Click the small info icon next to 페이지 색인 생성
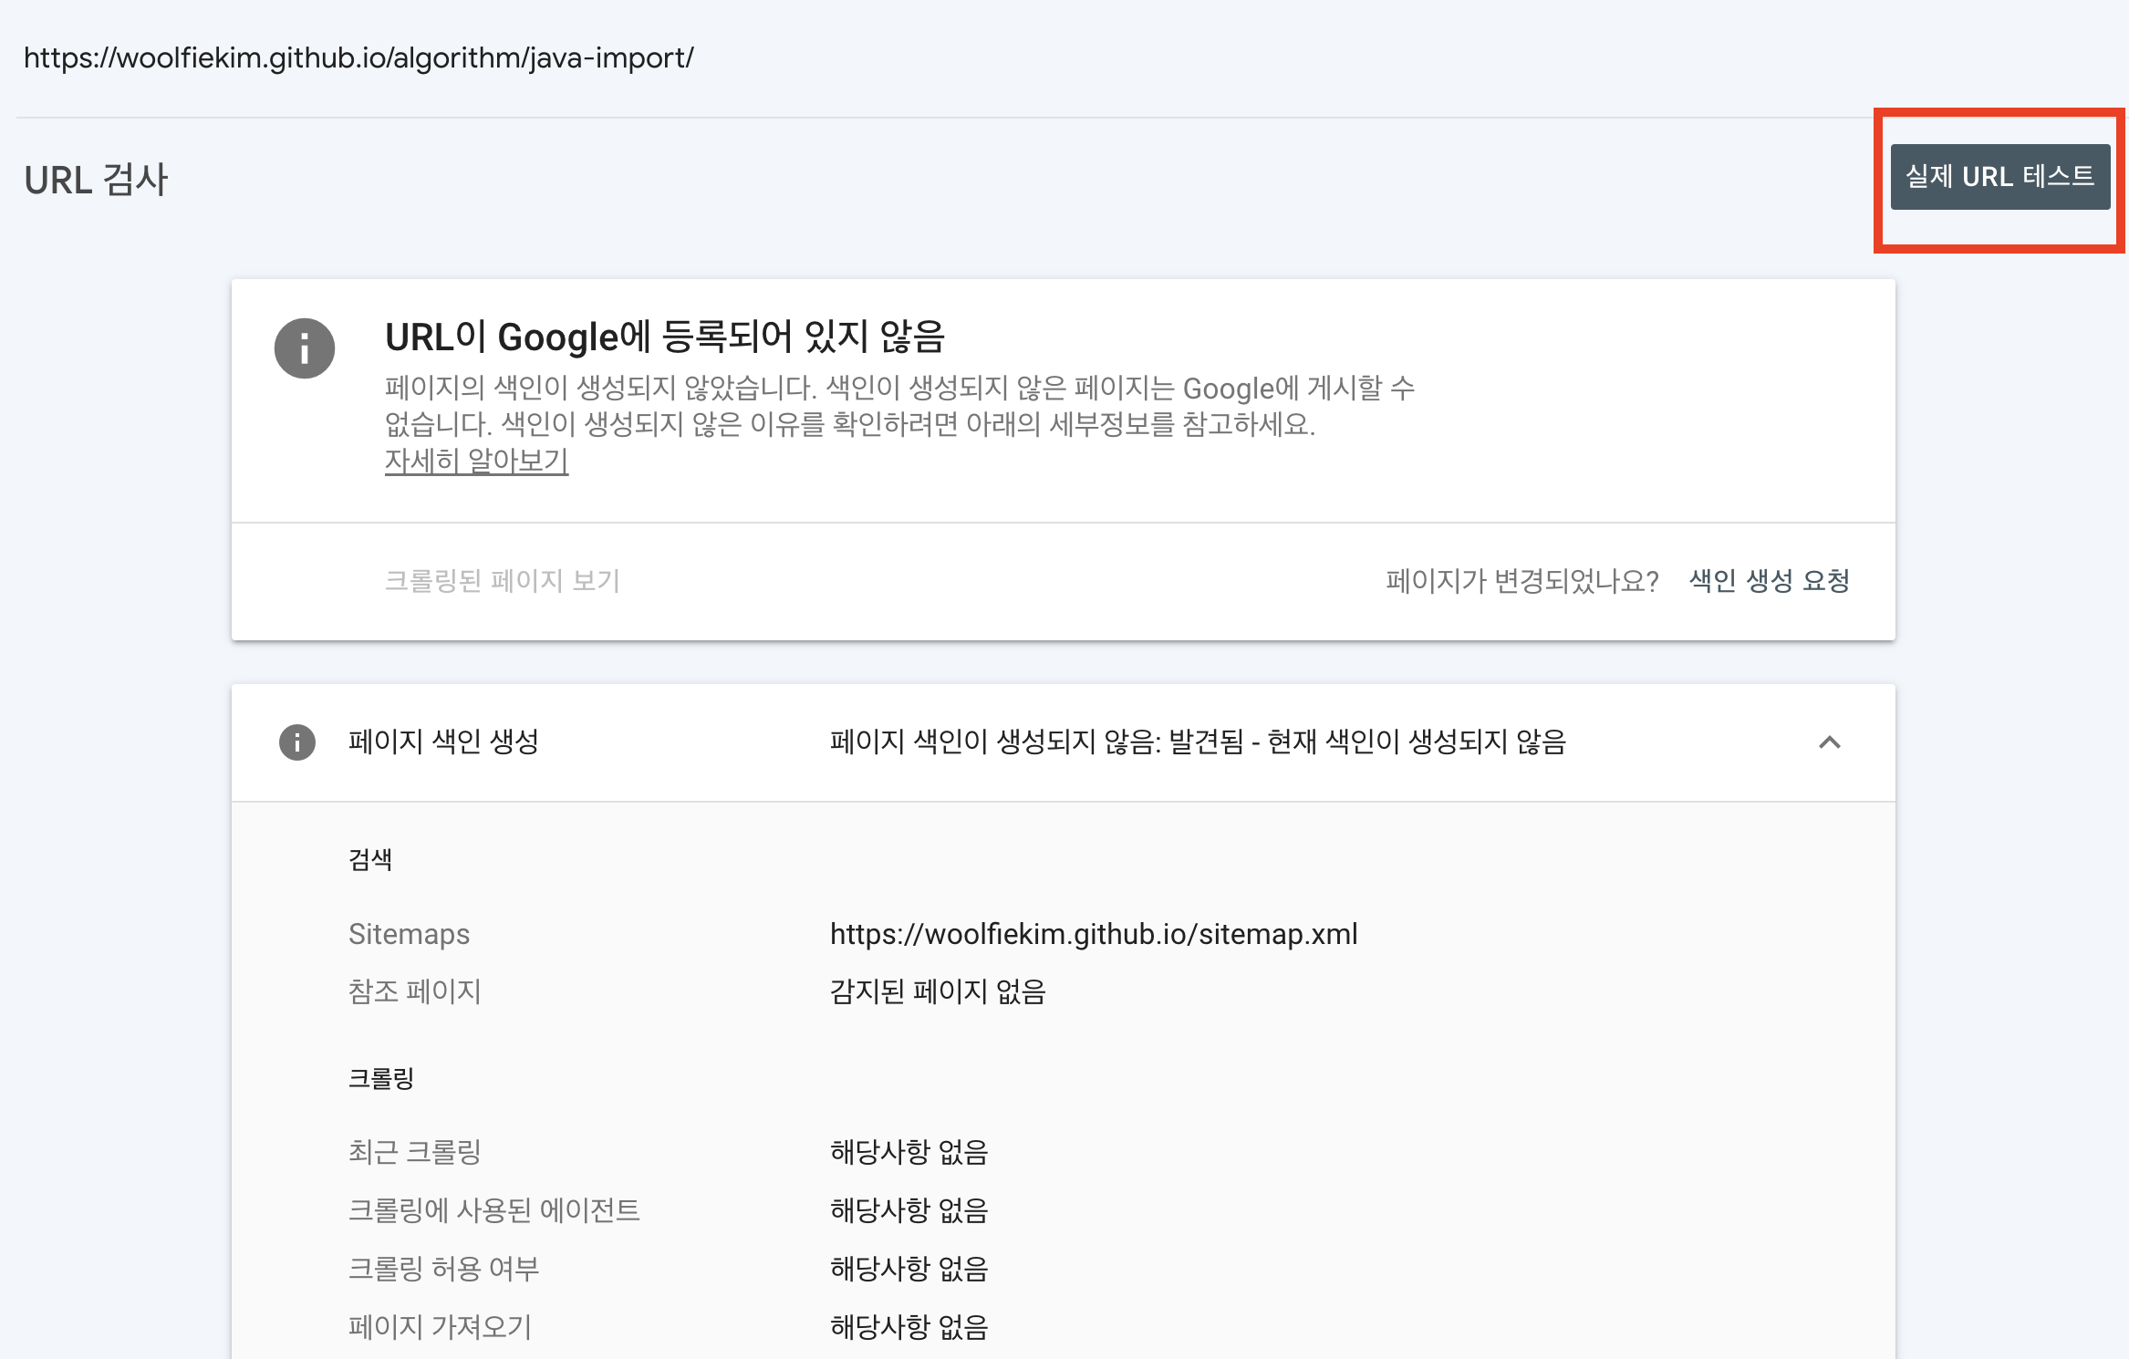Image resolution: width=2129 pixels, height=1359 pixels. click(x=296, y=742)
